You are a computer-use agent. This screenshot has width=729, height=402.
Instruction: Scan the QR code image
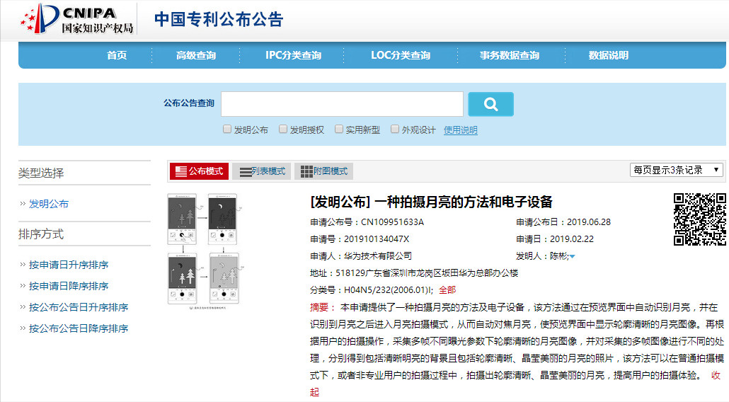(x=699, y=219)
